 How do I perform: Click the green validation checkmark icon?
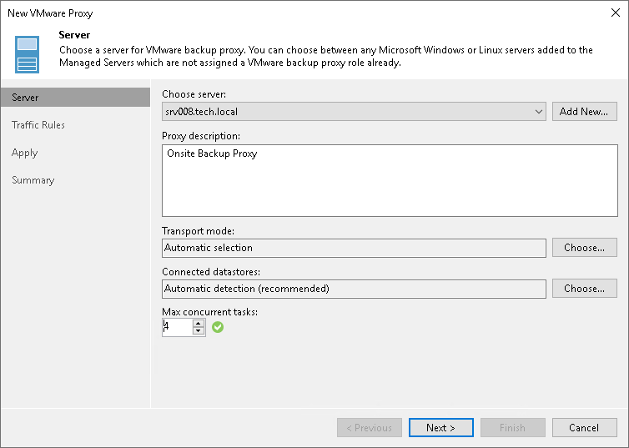click(x=218, y=327)
